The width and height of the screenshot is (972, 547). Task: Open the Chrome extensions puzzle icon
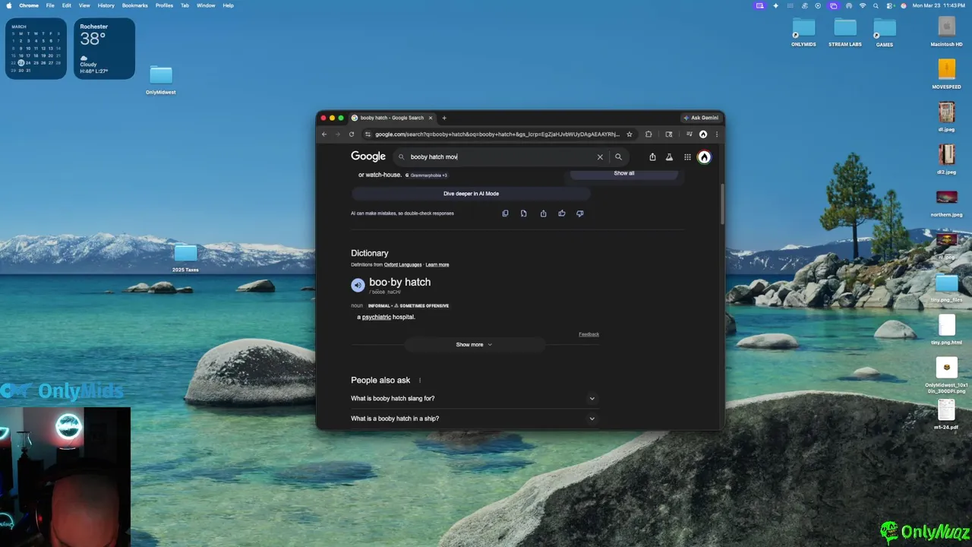649,134
